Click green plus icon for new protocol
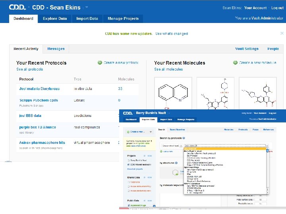 pos(100,63)
